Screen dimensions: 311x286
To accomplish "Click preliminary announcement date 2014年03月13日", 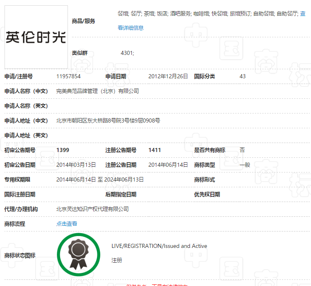I will pyautogui.click(x=76, y=165).
